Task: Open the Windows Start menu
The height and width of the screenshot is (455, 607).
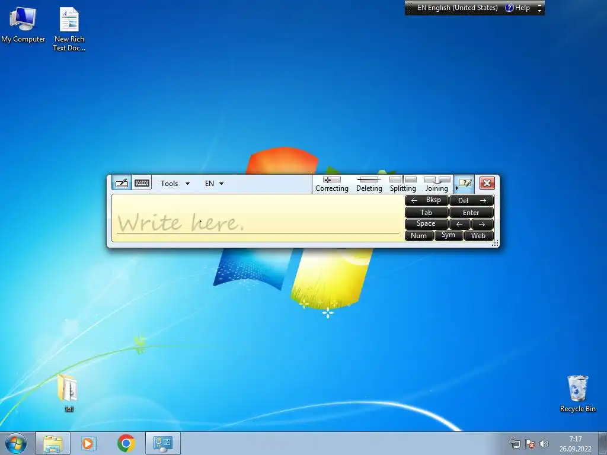Action: coord(16,443)
